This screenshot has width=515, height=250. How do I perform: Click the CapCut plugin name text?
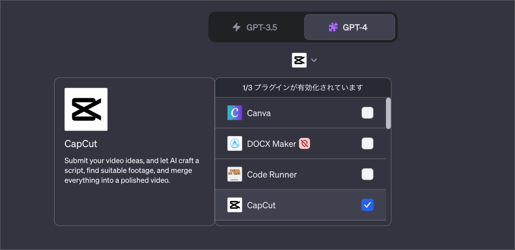click(x=262, y=205)
